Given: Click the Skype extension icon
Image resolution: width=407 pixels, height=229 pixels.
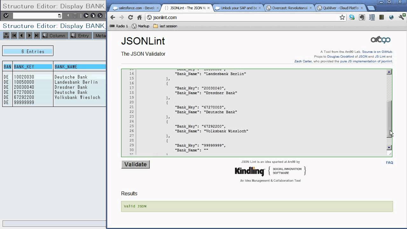Looking at the screenshot, I should pos(352,17).
